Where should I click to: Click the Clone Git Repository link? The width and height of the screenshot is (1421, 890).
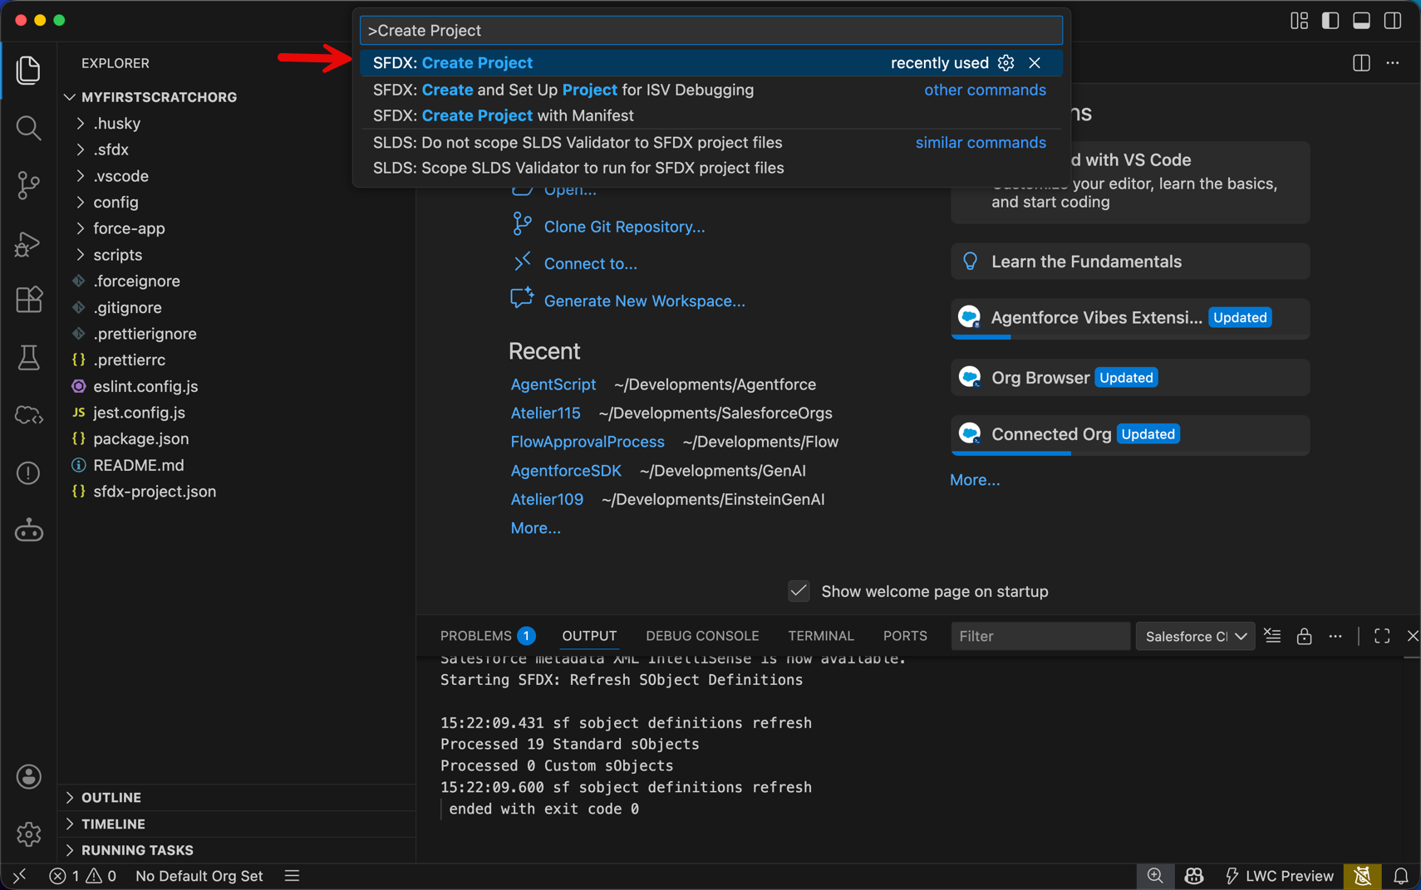tap(623, 227)
